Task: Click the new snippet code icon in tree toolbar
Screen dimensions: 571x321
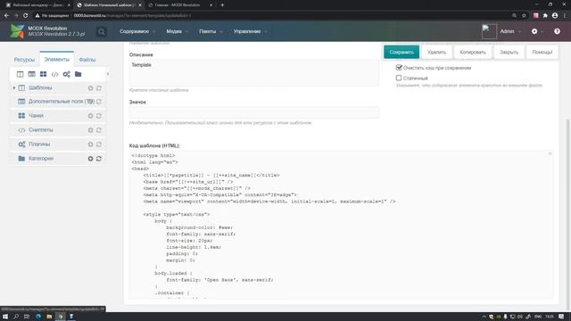Action: pyautogui.click(x=54, y=74)
